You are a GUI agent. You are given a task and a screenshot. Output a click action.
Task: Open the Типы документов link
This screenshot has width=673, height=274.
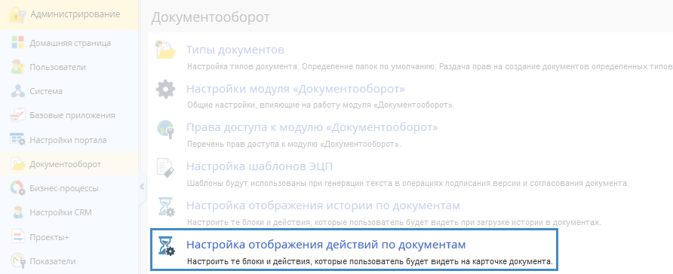pyautogui.click(x=235, y=50)
